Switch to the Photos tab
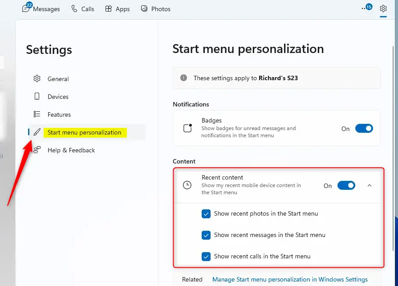This screenshot has width=398, height=286. (155, 8)
